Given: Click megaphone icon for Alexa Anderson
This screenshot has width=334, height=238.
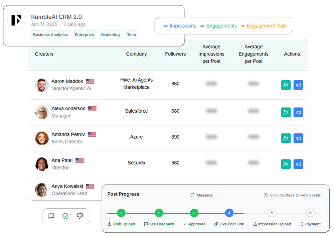Looking at the screenshot, I should pos(298,112).
